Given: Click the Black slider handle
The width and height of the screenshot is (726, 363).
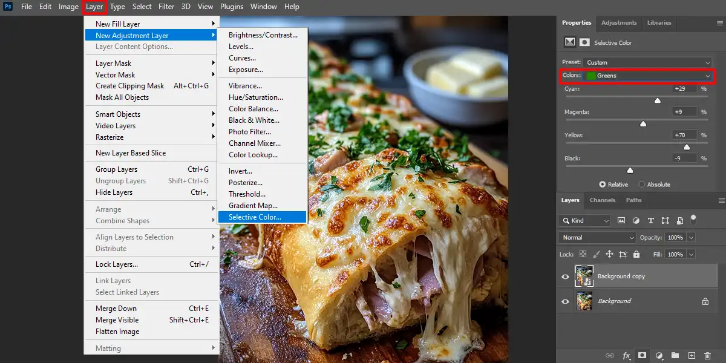Looking at the screenshot, I should tap(630, 171).
